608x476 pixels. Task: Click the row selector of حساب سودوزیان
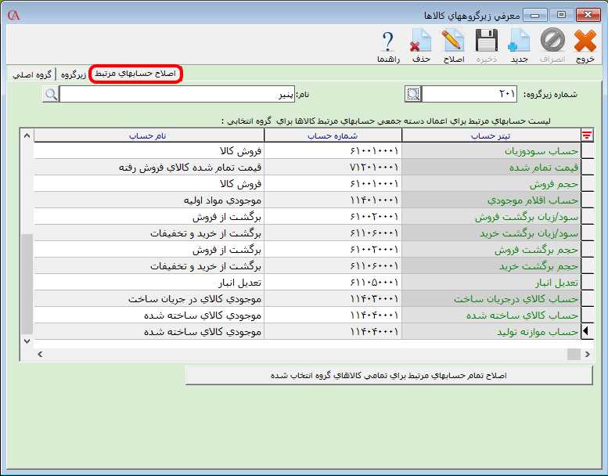click(588, 151)
